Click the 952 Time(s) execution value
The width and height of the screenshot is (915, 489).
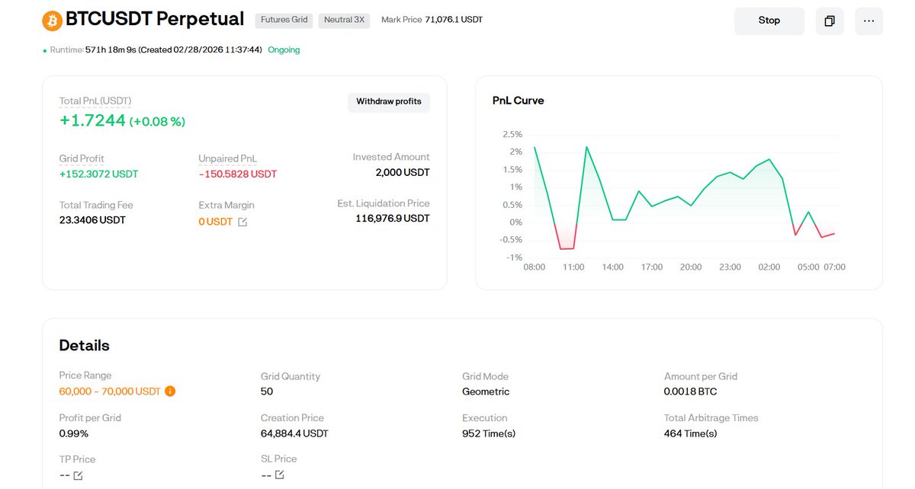pyautogui.click(x=489, y=433)
